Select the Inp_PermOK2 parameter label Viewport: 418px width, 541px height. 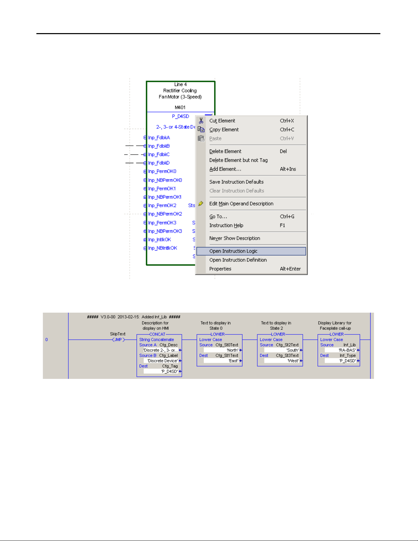click(162, 205)
